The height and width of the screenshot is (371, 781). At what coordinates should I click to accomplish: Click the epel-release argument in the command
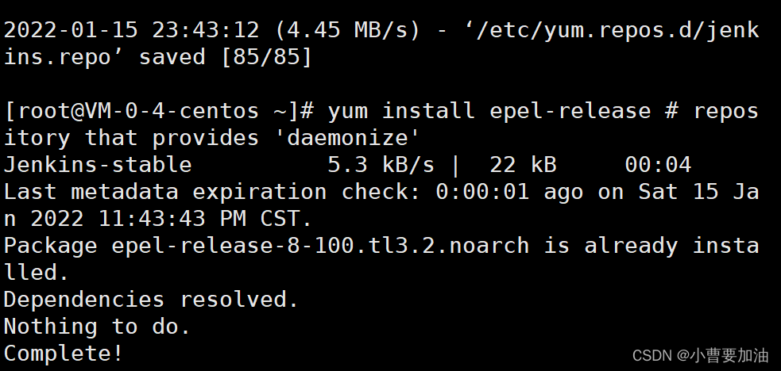click(570, 111)
